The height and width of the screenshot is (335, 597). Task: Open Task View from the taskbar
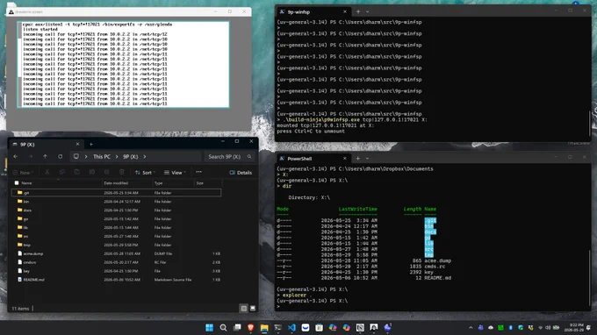click(x=237, y=327)
